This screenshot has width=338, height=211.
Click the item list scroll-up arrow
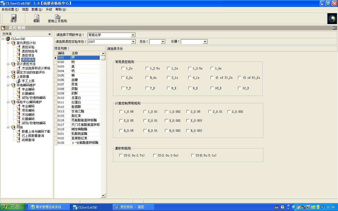coord(103,54)
